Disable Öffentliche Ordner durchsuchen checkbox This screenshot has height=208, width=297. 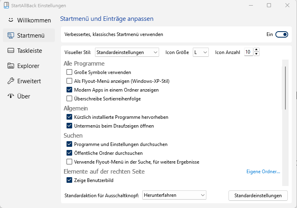point(69,153)
